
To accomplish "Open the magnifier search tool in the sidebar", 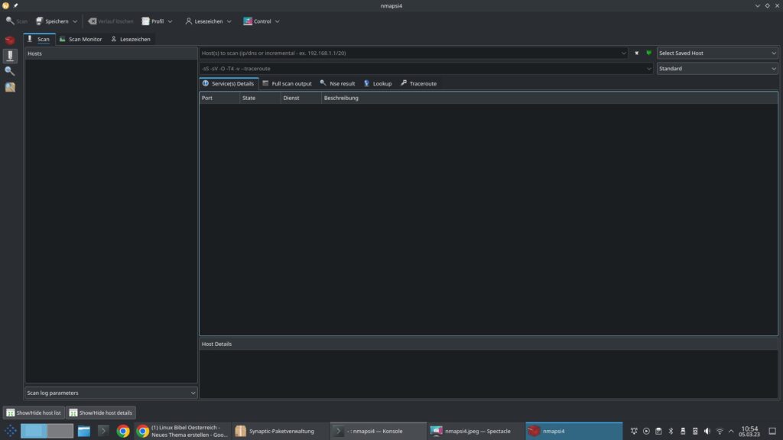I will coord(10,71).
